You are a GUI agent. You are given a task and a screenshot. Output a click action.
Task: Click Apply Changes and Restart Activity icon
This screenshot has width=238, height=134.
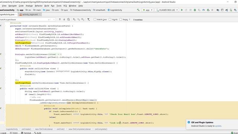186,10
